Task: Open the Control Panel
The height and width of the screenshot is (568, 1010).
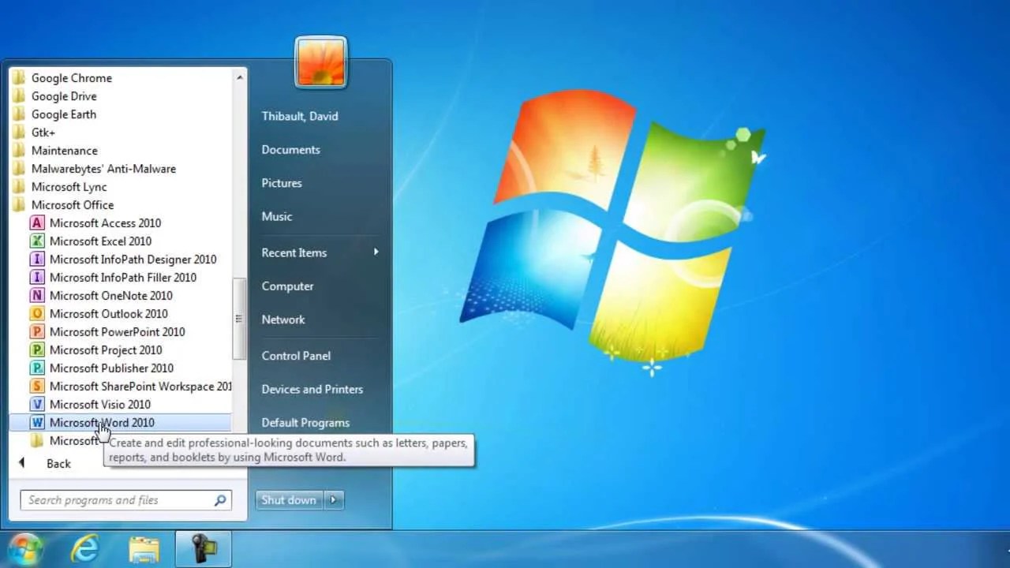Action: (296, 356)
